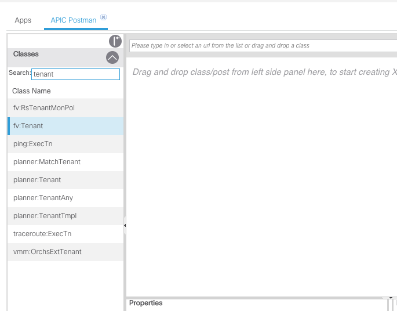Select the APIC Postman tab

73,20
